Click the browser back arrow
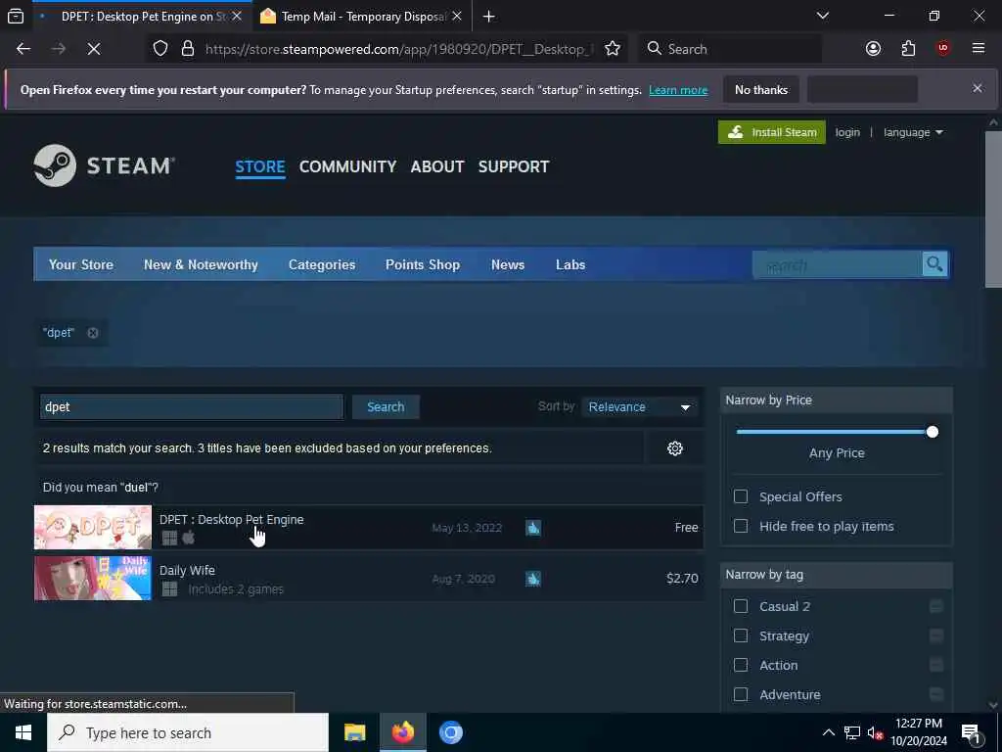Viewport: 1002px width, 752px height. (23, 49)
